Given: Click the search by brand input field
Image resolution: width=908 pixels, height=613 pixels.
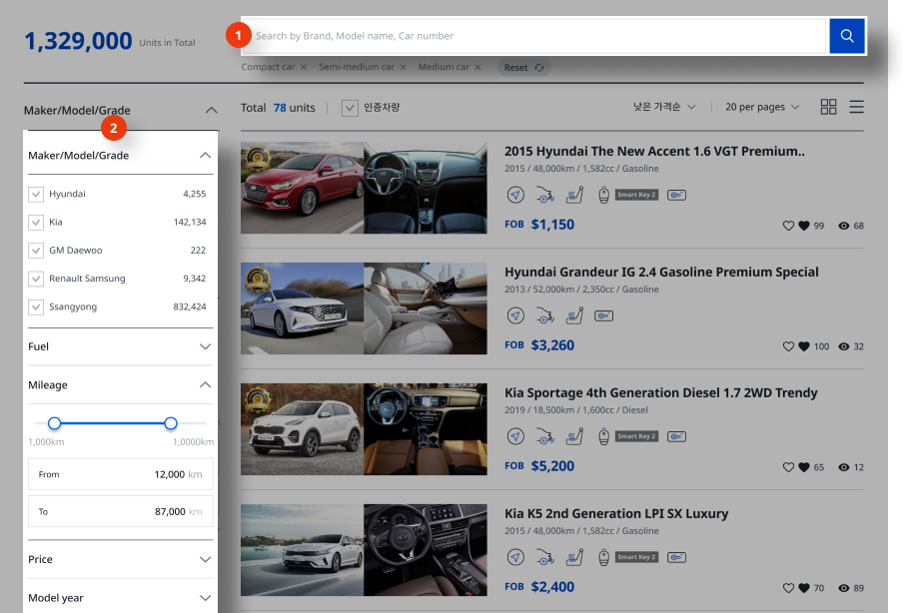Looking at the screenshot, I should coord(534,36).
